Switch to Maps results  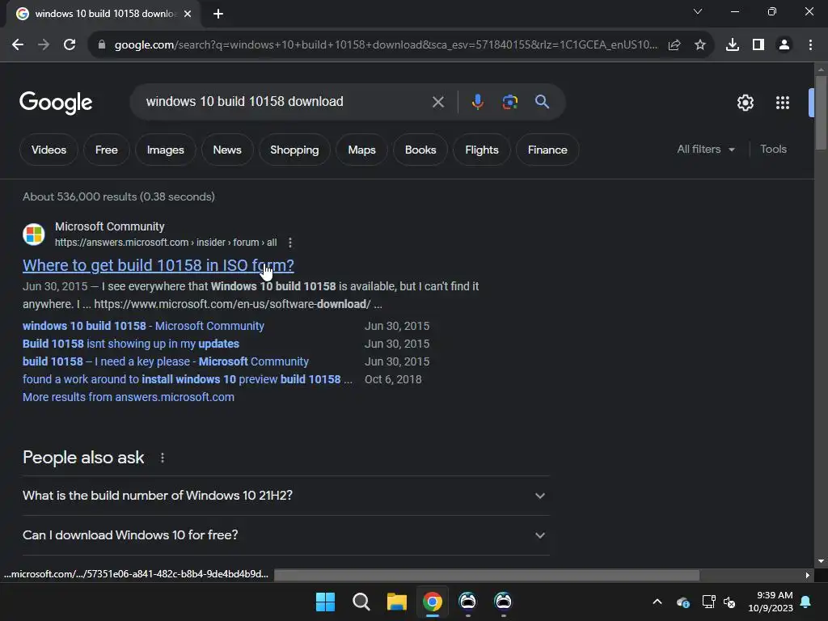coord(361,150)
